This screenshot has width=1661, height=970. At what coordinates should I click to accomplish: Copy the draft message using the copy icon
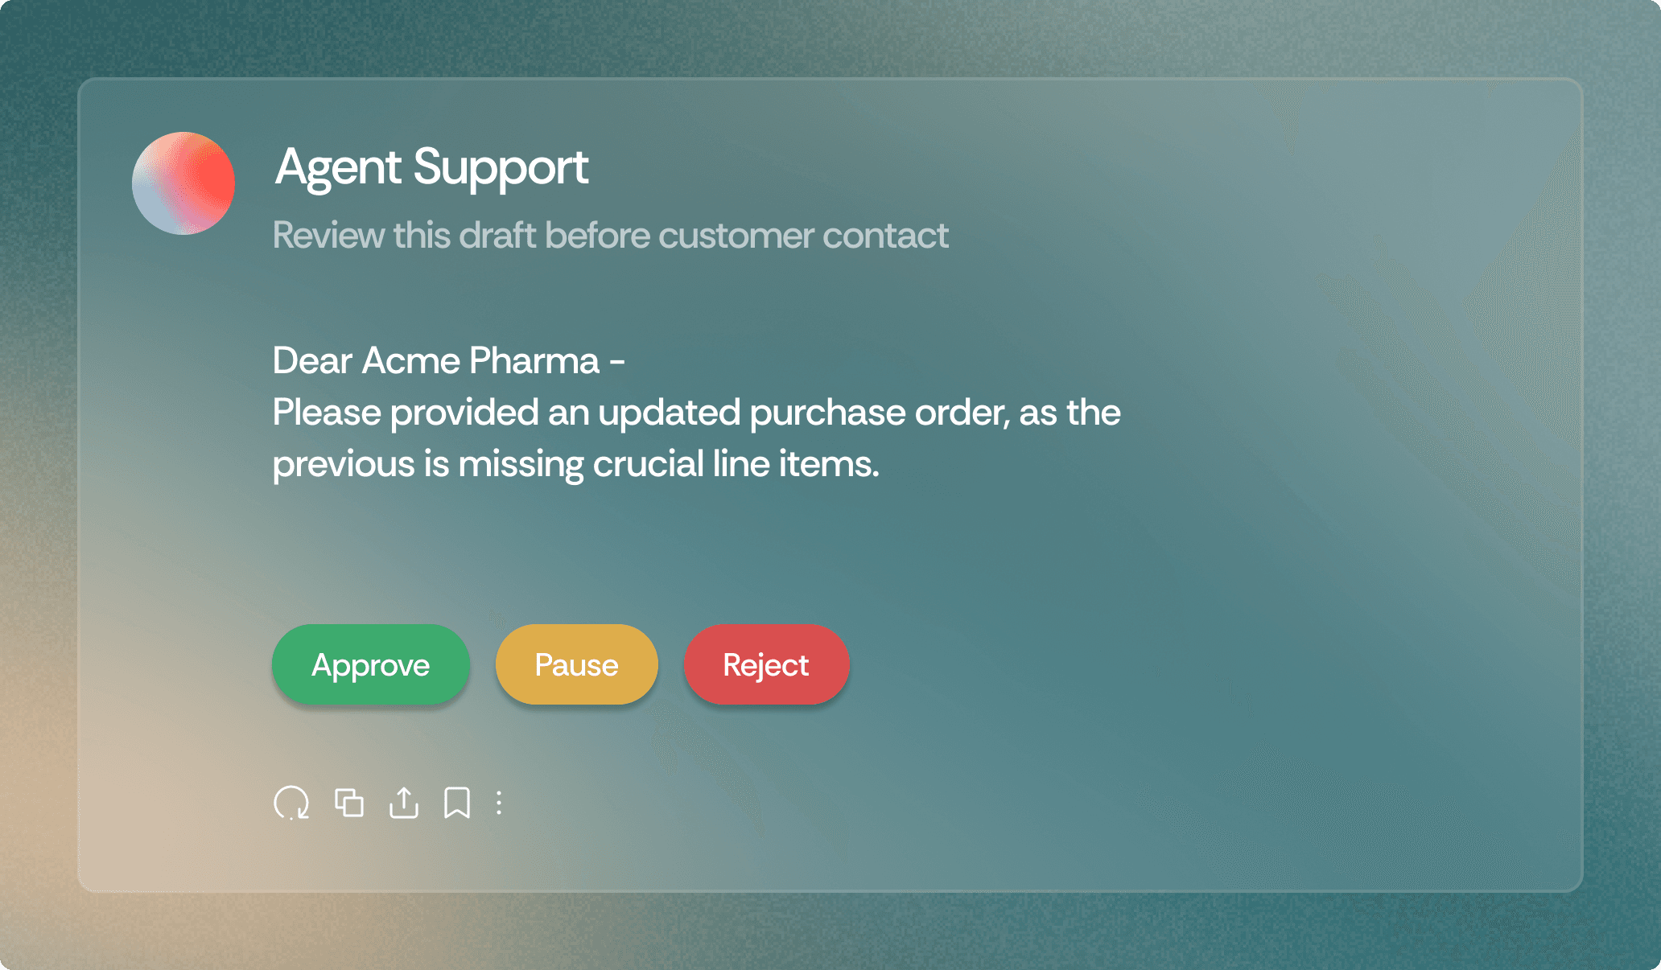pyautogui.click(x=349, y=803)
